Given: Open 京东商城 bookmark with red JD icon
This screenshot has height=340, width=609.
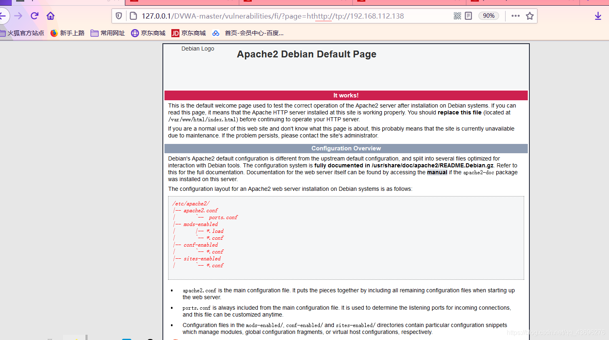Looking at the screenshot, I should pos(189,33).
